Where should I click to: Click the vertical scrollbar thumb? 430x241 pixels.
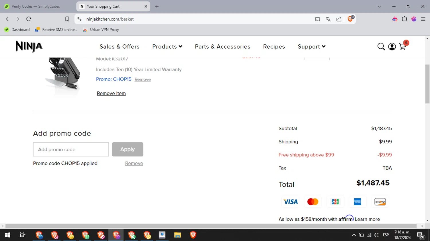tap(427, 84)
